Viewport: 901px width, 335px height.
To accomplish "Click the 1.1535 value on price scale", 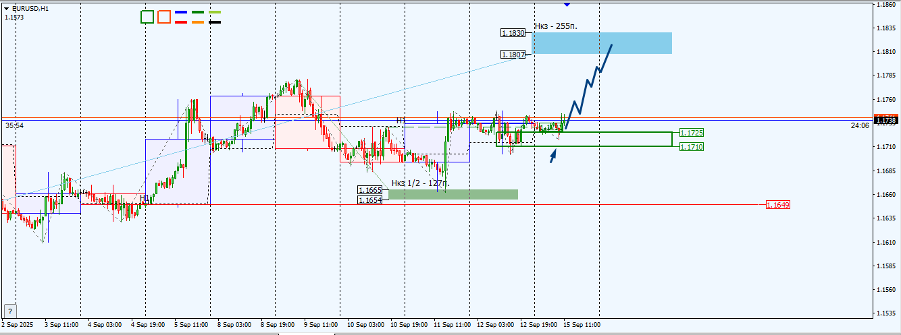I will coord(886,313).
